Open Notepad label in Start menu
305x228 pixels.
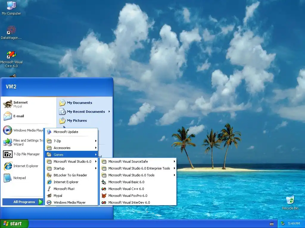point(19,178)
